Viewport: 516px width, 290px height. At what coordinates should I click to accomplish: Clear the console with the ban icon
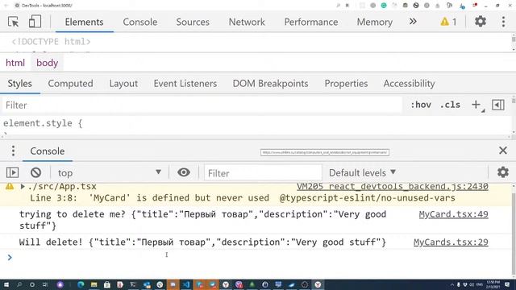click(35, 172)
